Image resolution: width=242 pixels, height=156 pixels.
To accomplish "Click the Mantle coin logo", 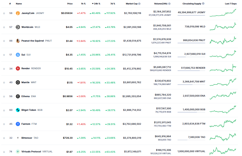I will [18, 82].
